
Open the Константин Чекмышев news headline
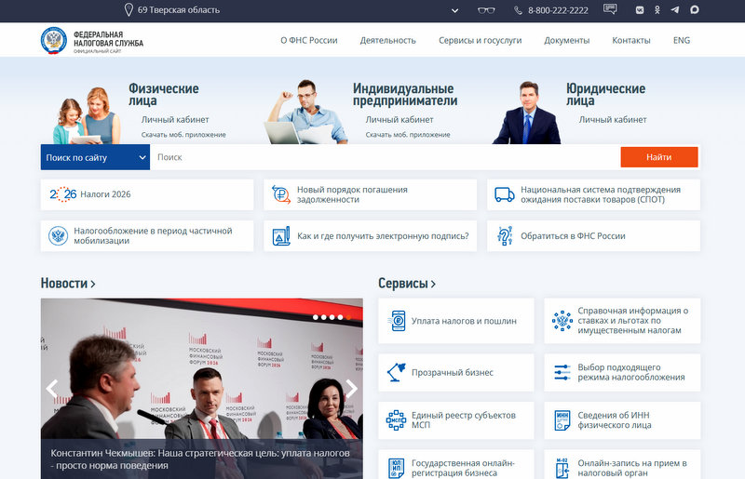coord(200,459)
